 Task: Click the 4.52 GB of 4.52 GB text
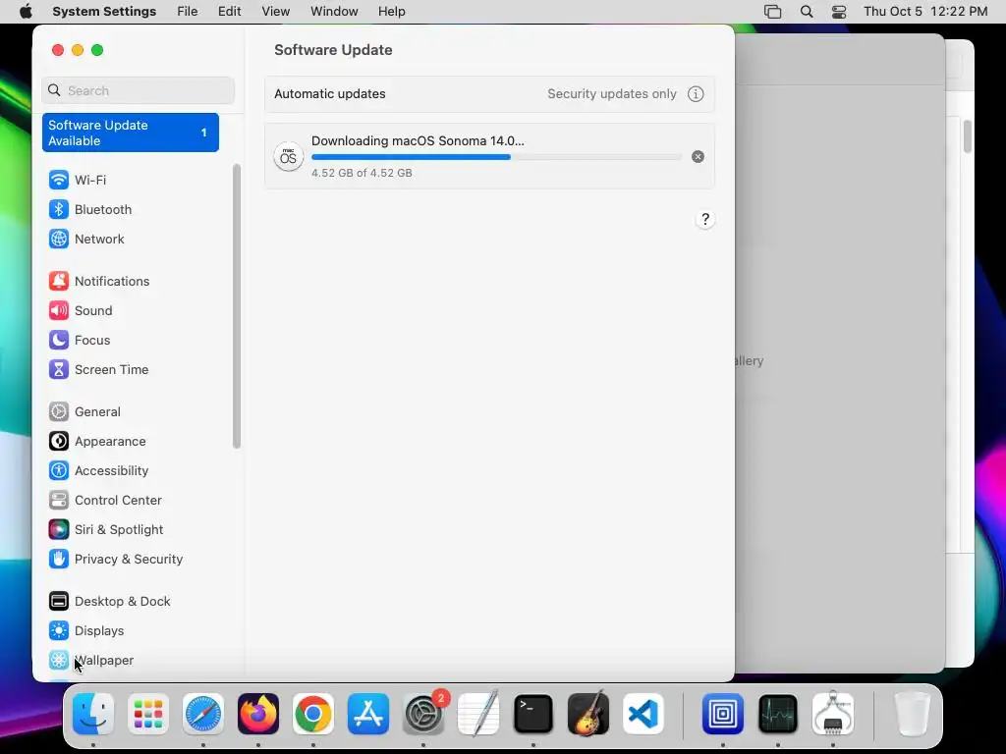362,173
